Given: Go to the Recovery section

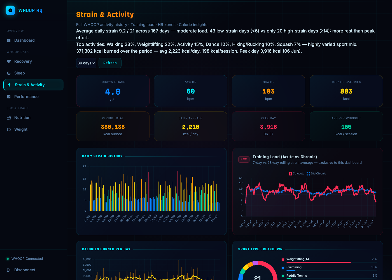Looking at the screenshot, I should tap(34, 61).
